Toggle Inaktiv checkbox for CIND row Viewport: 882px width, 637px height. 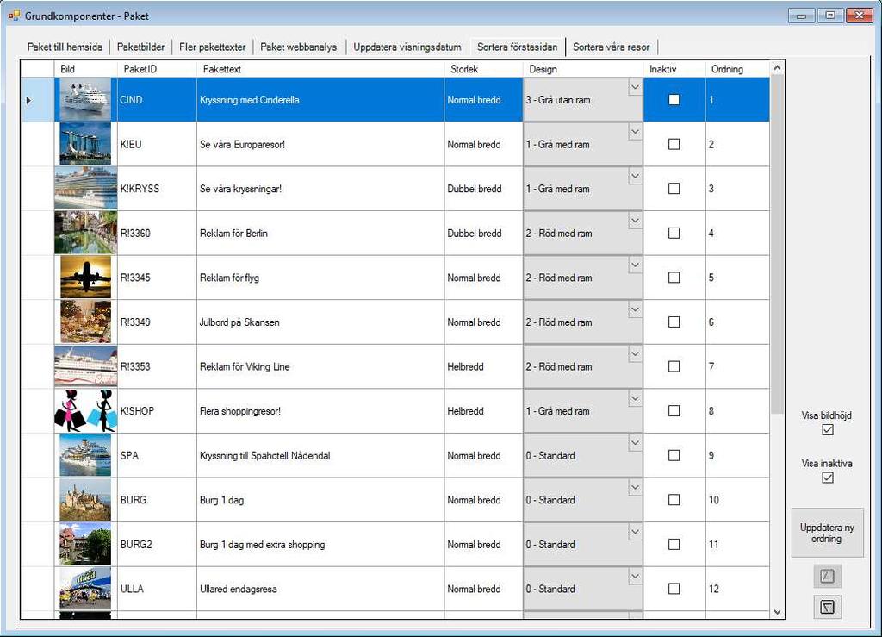tap(674, 100)
